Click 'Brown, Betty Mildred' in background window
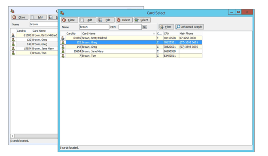 (45, 35)
